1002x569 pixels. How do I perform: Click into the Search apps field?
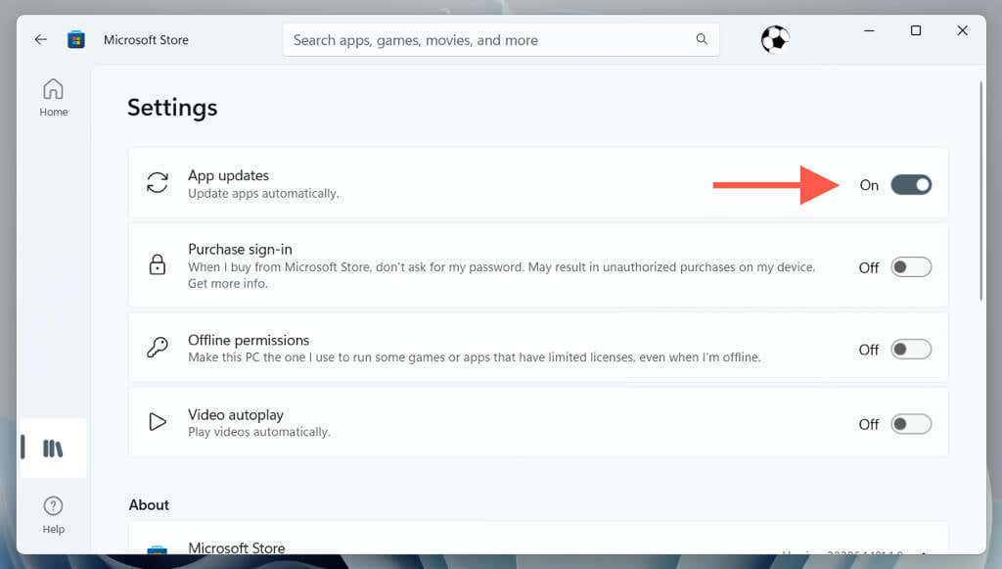point(500,39)
